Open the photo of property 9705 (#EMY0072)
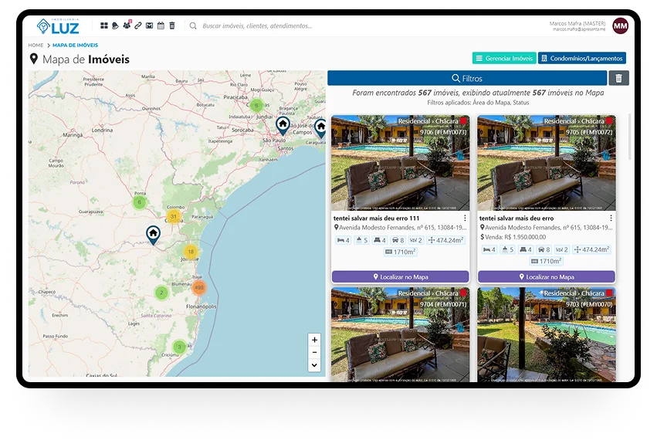The height and width of the screenshot is (447, 657). 547,163
